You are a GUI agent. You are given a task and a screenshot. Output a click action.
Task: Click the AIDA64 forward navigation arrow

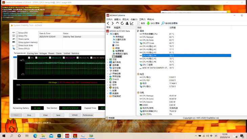tap(113, 23)
